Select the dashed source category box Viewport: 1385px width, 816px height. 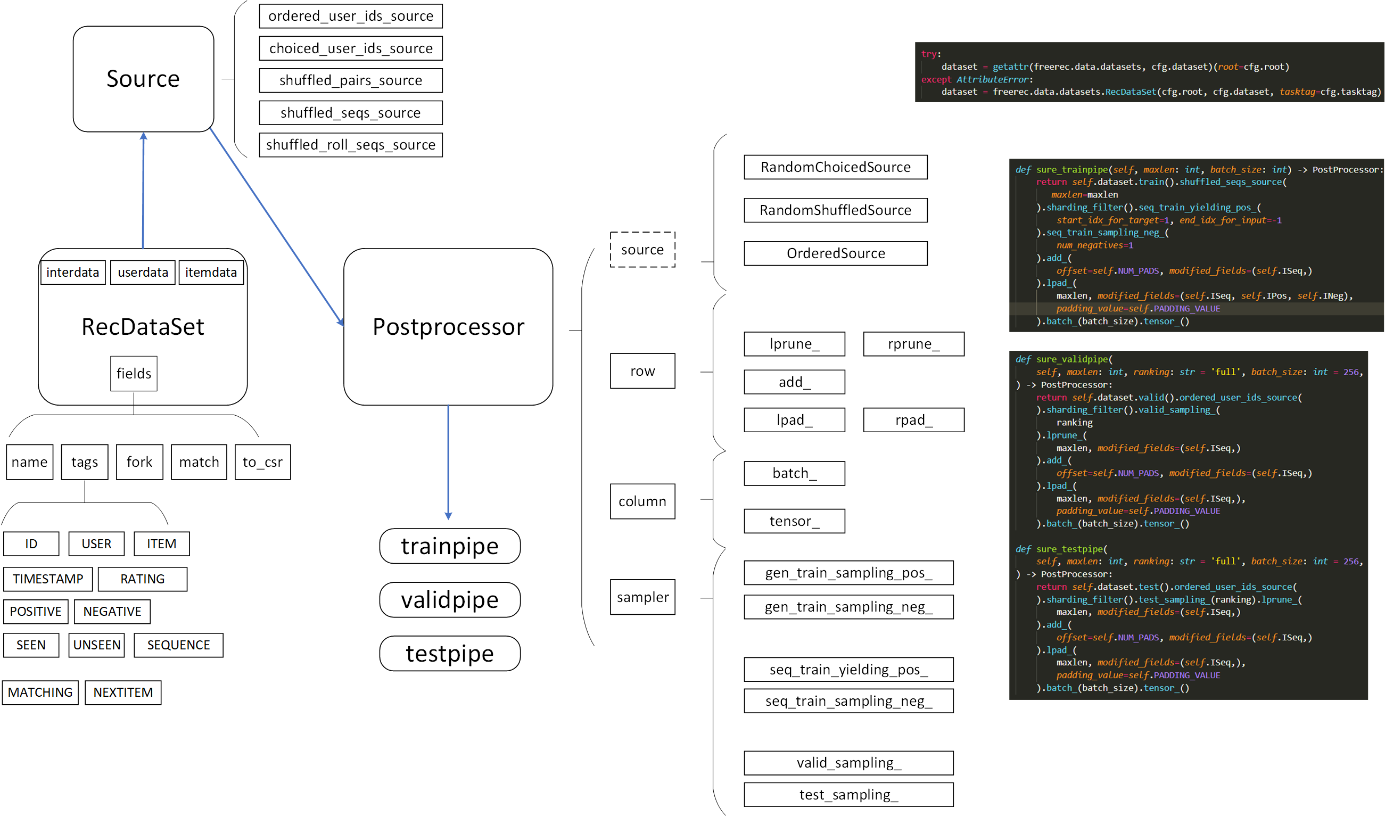642,250
